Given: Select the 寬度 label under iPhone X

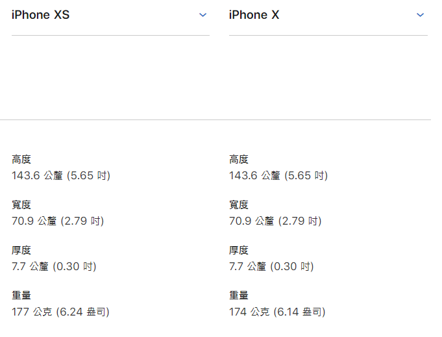Looking at the screenshot, I should coord(238,205).
